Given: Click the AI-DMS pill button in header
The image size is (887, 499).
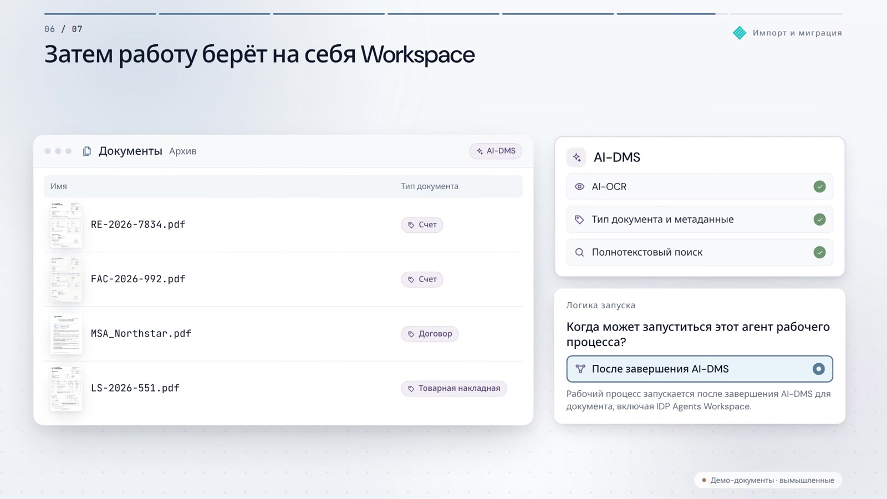Looking at the screenshot, I should (x=496, y=151).
